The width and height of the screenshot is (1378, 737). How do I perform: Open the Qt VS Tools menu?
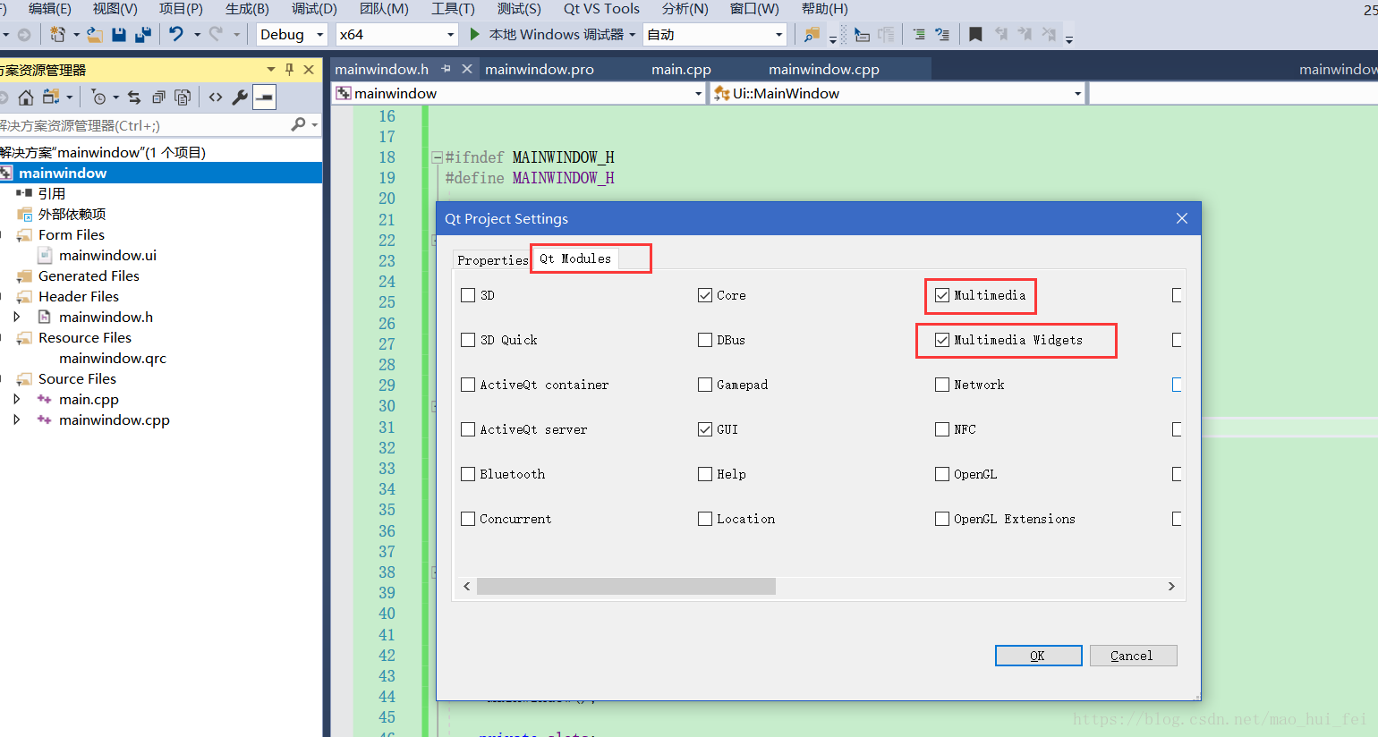[601, 9]
